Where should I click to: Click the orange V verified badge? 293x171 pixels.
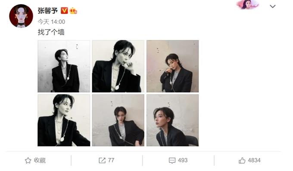tap(64, 11)
